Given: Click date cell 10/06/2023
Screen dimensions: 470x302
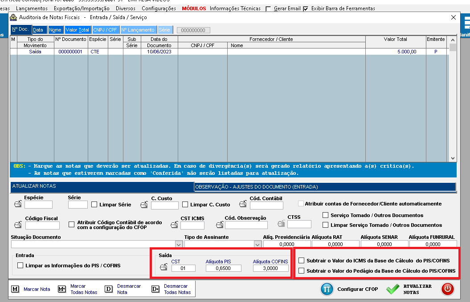Looking at the screenshot, I should coord(159,52).
